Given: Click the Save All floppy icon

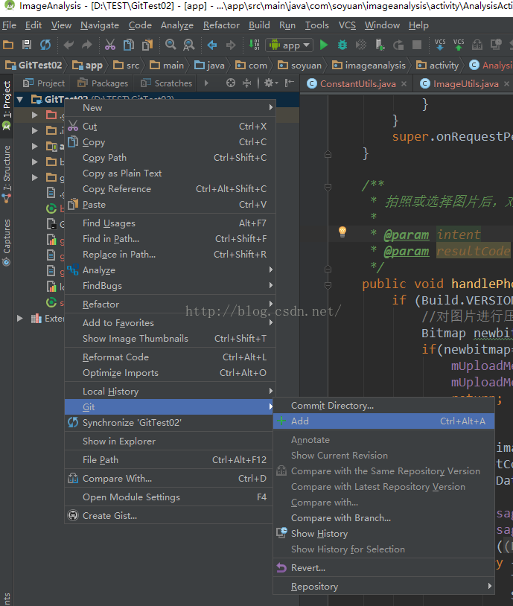Looking at the screenshot, I should [27, 45].
